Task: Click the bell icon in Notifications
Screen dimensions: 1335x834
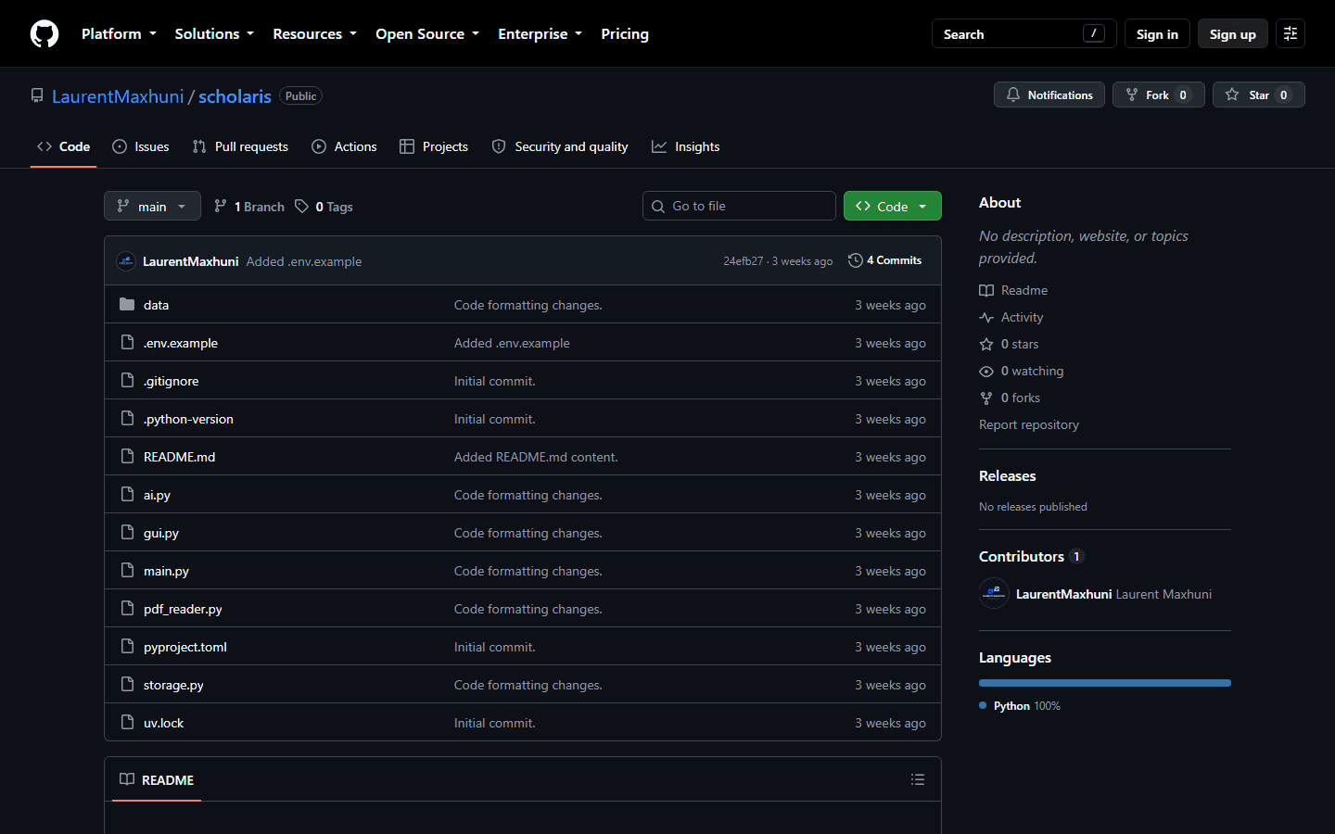Action: pyautogui.click(x=1013, y=95)
